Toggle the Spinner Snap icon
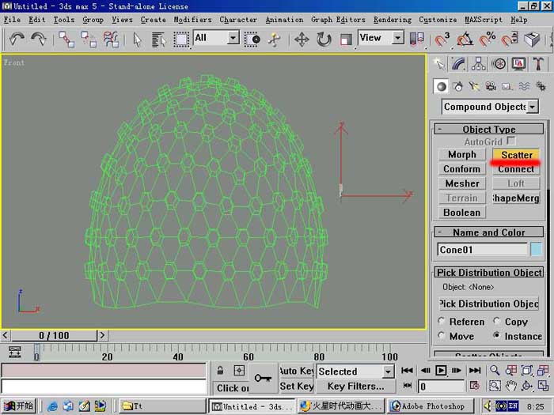This screenshot has width=554, height=415. coord(509,40)
